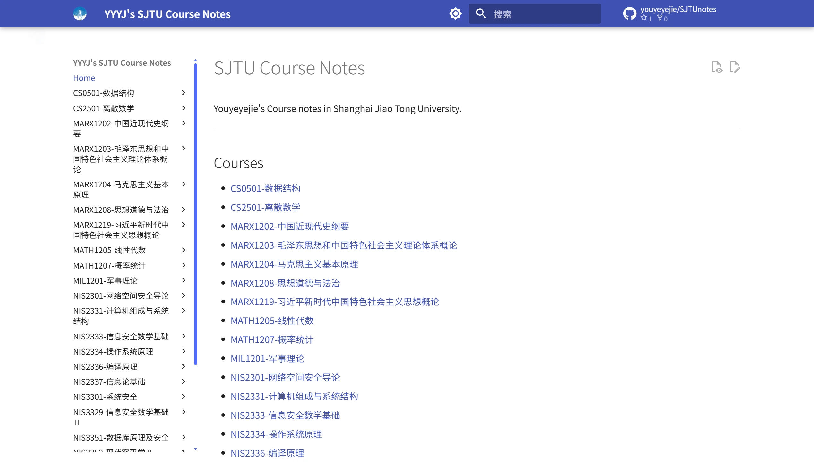814x462 pixels.
Task: Open MIL1201-军事理论 course link
Action: (x=268, y=359)
